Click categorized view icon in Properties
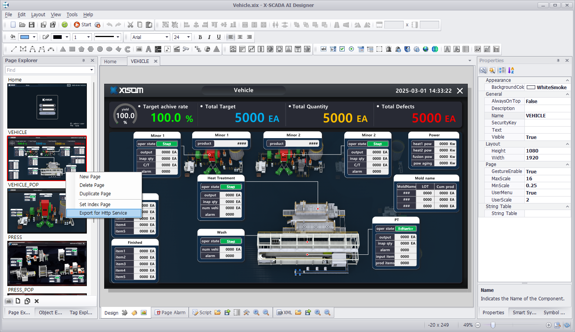The height and width of the screenshot is (332, 575). pos(501,70)
